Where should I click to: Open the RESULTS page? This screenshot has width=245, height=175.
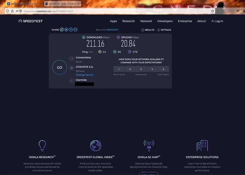[x=148, y=30]
